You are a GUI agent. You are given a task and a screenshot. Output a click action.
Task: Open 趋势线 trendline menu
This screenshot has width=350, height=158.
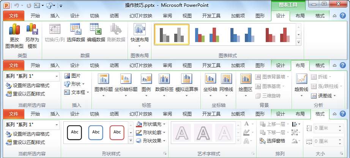301,85
